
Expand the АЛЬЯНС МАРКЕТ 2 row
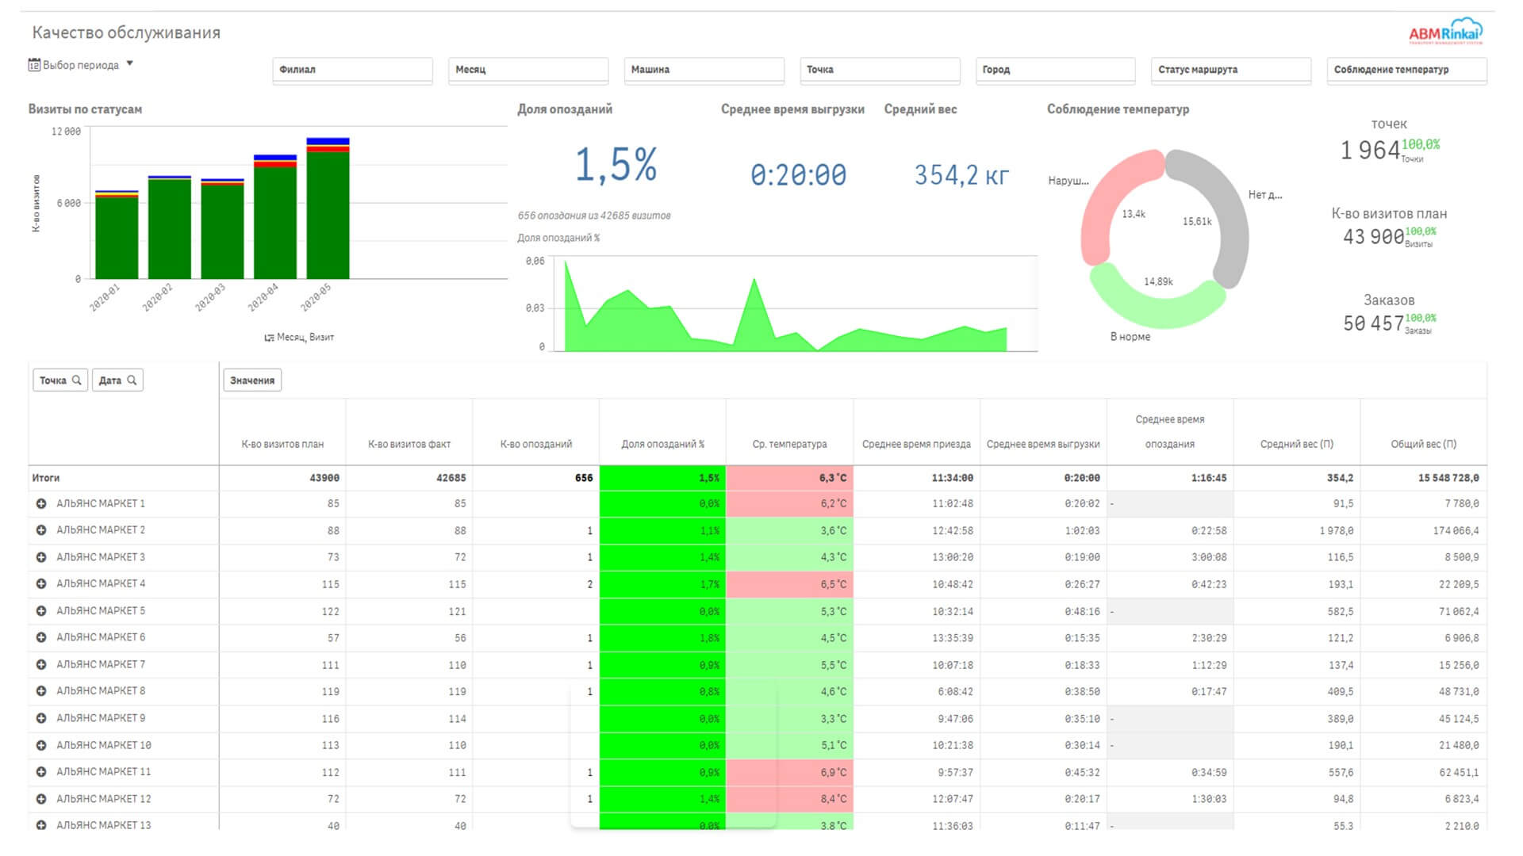41,530
